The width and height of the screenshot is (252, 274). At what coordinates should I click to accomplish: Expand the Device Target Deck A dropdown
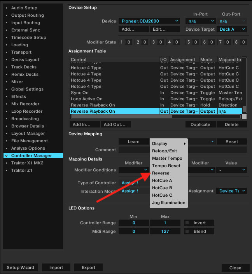tap(232, 29)
